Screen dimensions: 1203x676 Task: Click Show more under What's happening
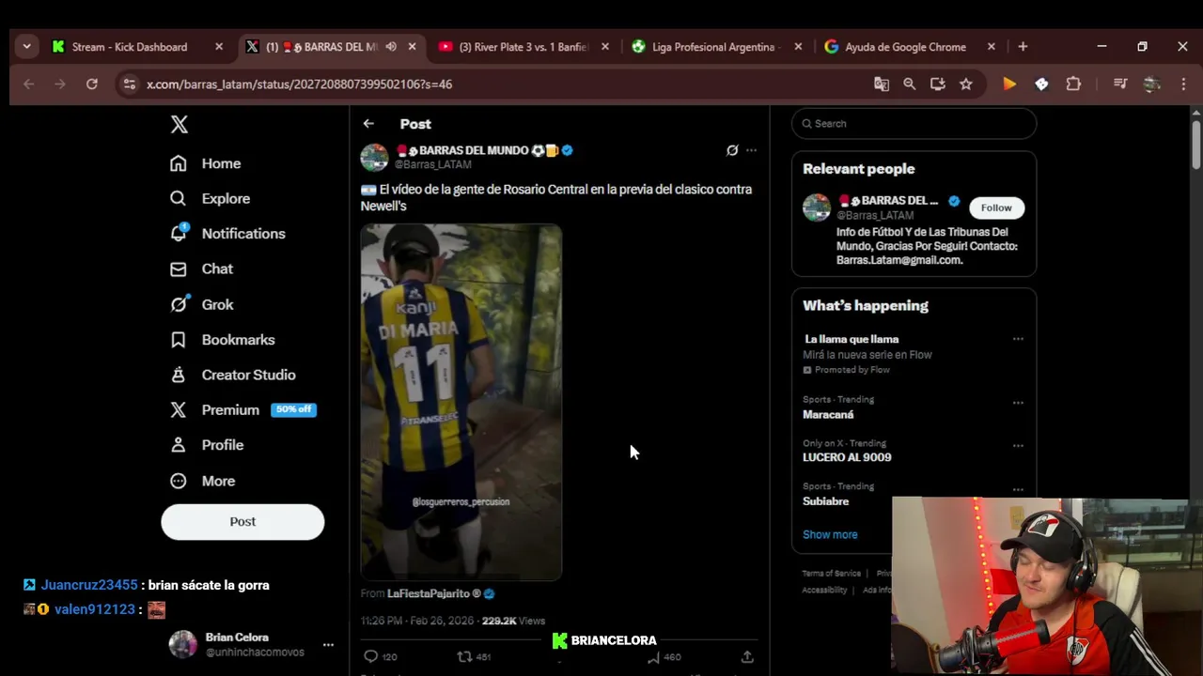point(830,534)
